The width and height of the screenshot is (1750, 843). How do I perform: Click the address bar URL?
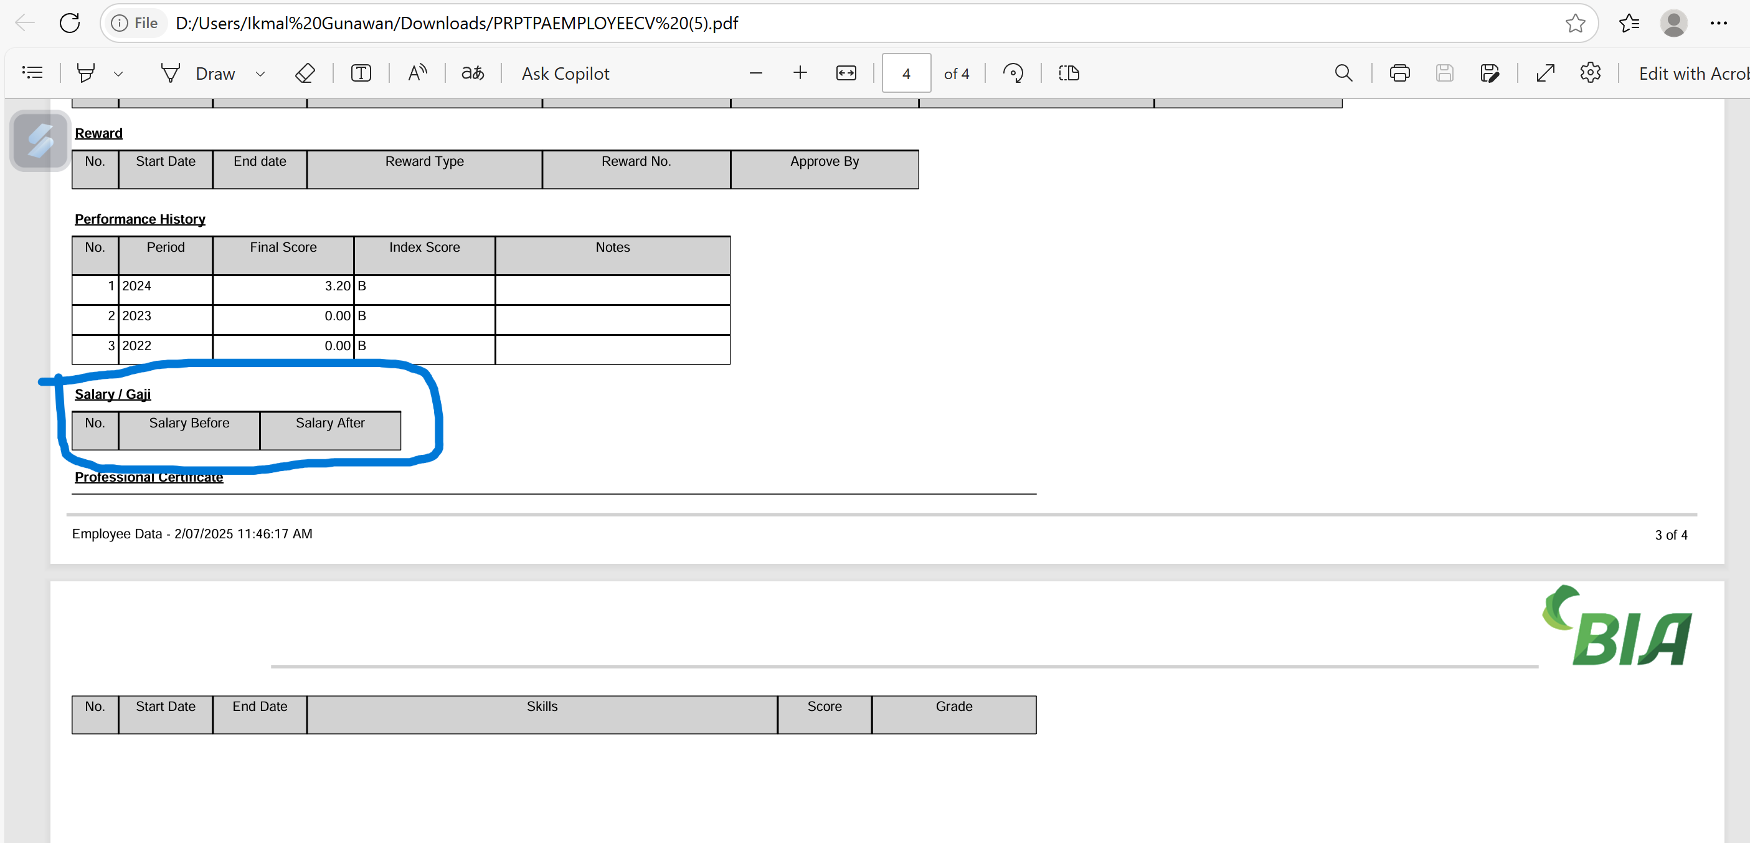coord(456,23)
